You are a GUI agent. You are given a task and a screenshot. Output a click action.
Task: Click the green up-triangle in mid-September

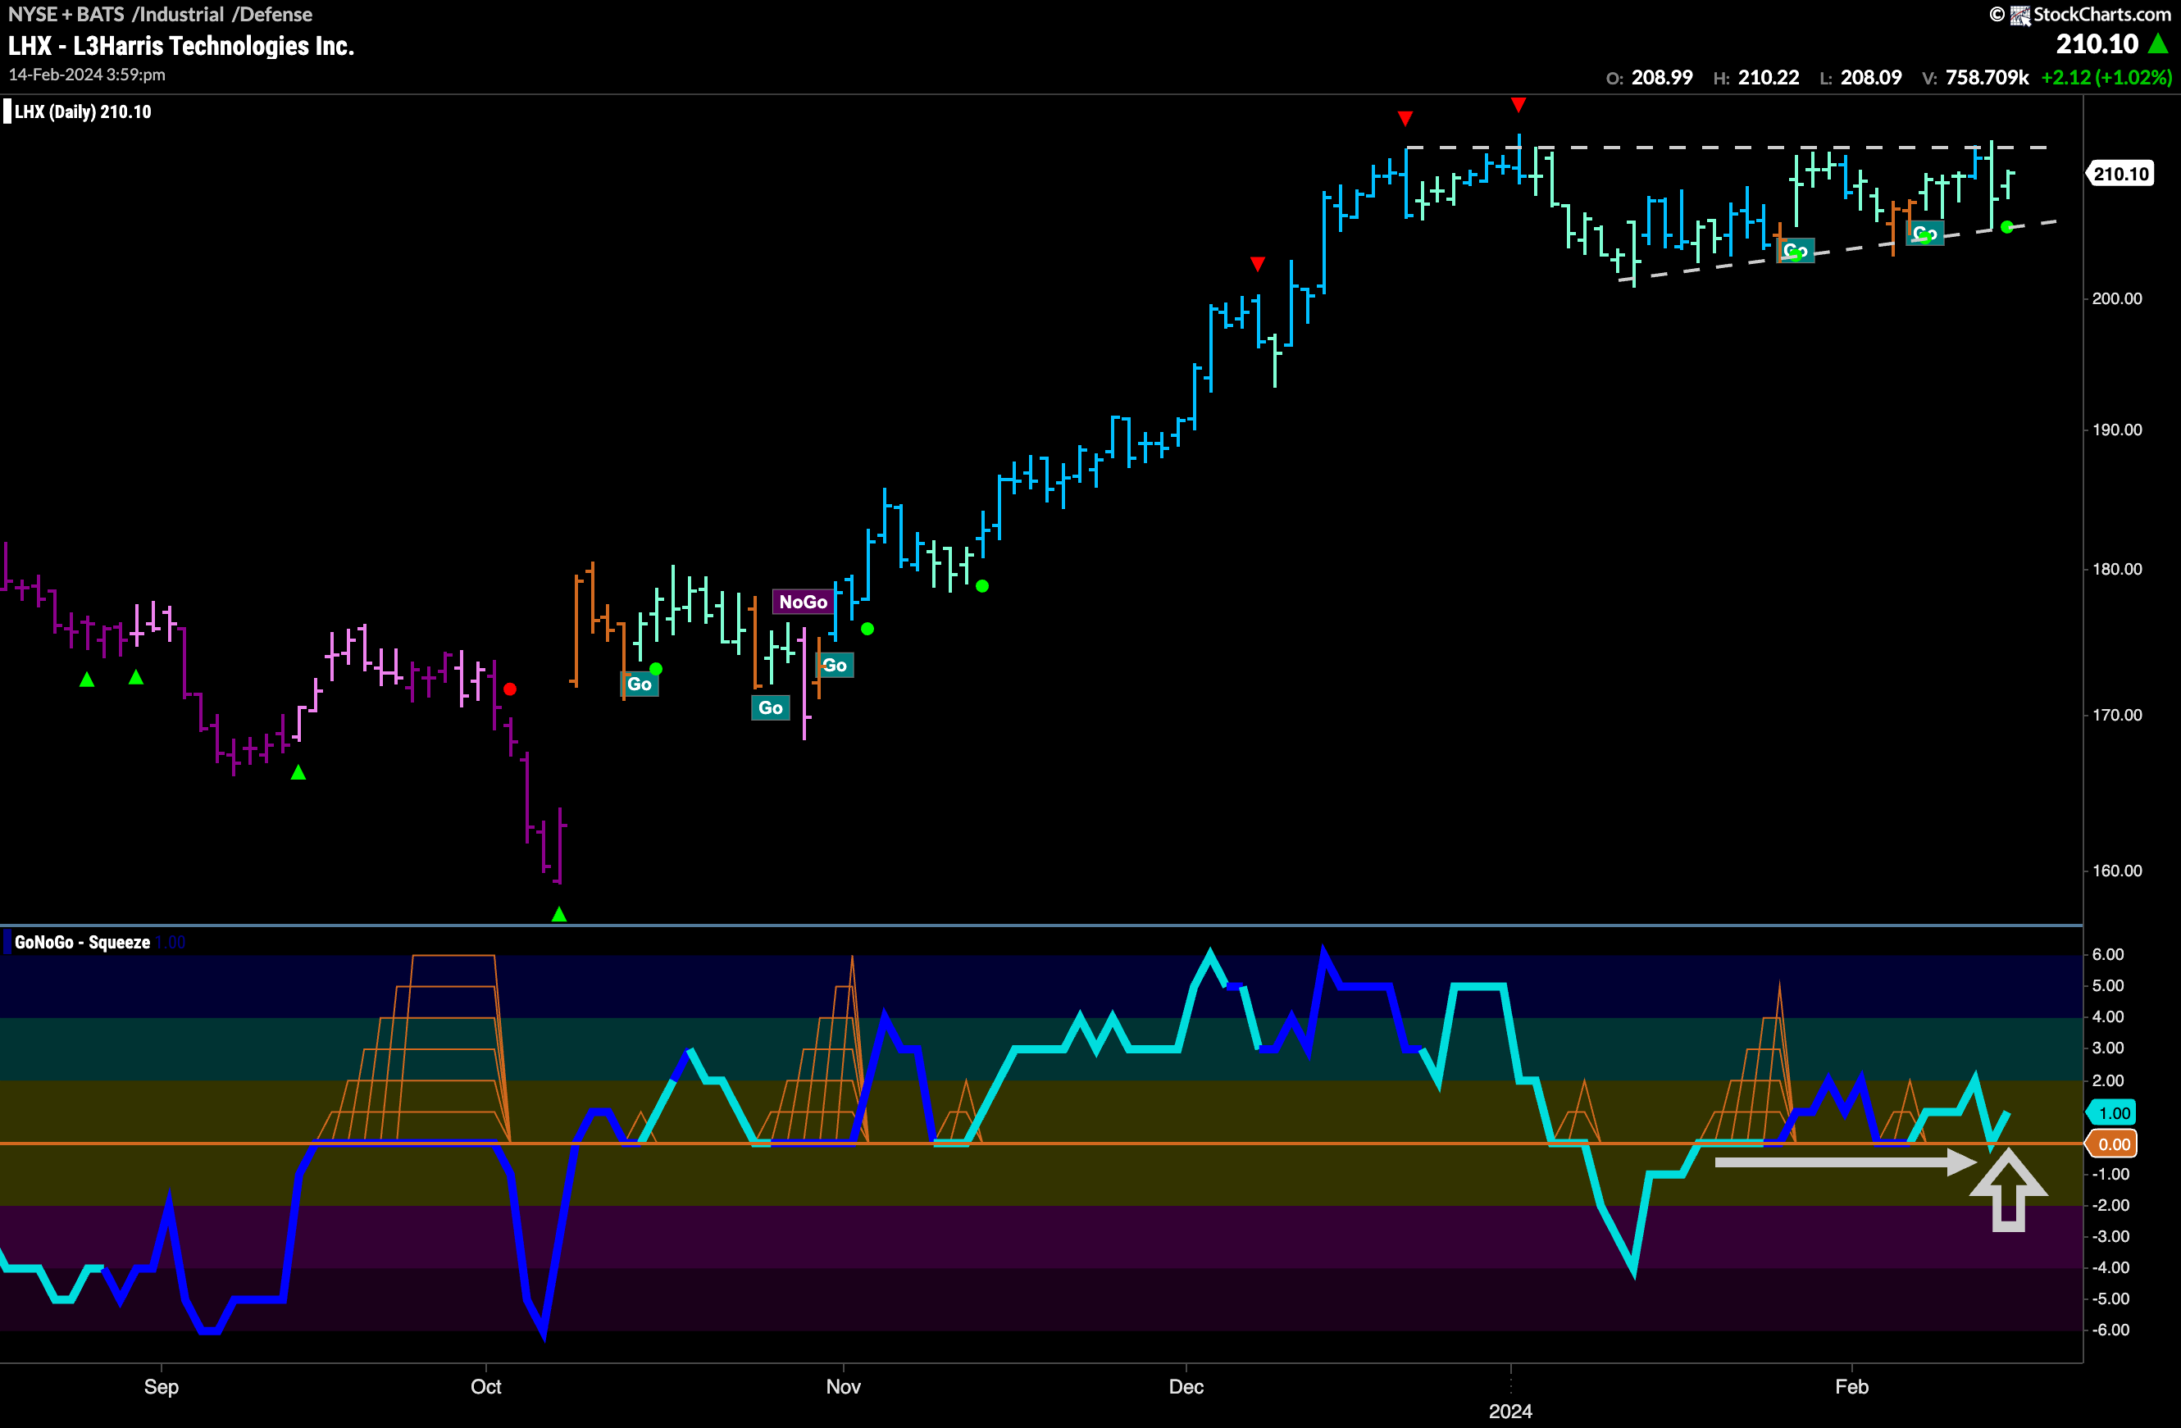point(298,772)
